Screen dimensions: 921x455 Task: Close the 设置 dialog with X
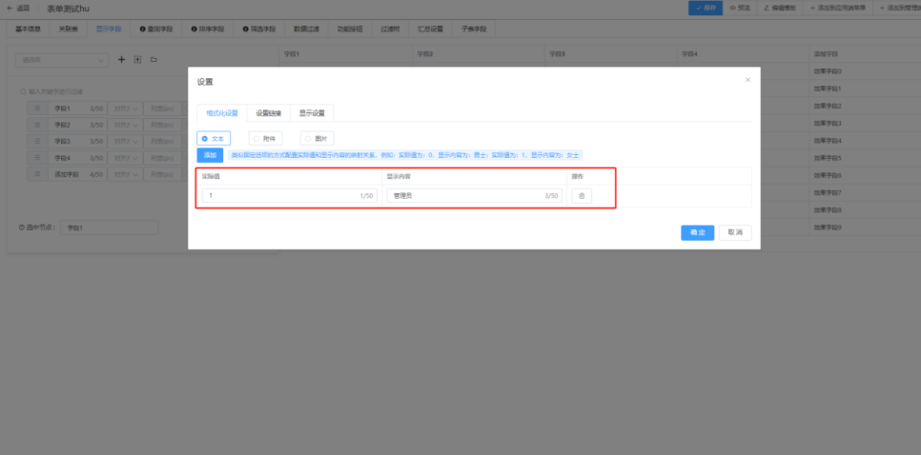coord(747,80)
